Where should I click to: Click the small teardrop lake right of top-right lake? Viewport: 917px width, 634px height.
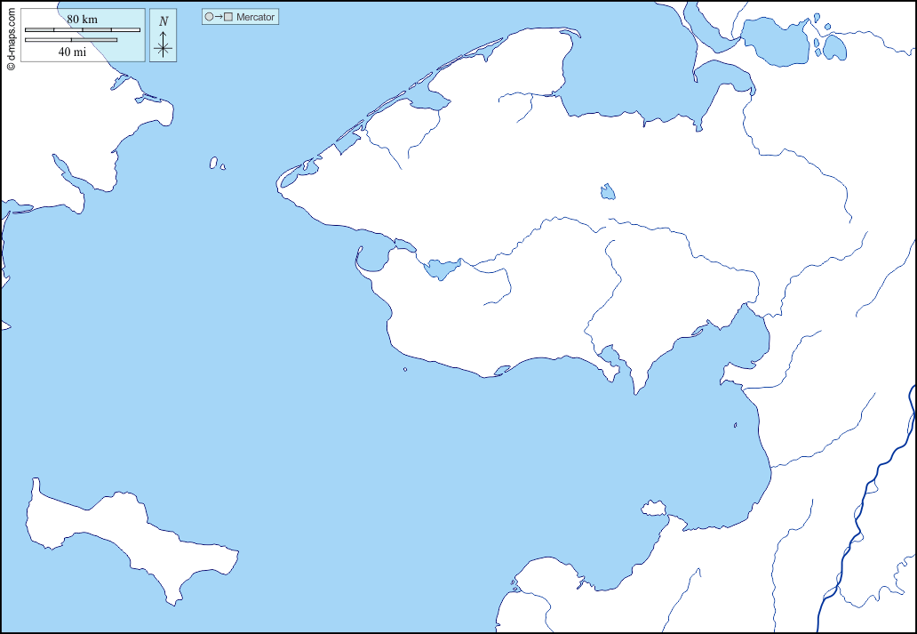(834, 48)
